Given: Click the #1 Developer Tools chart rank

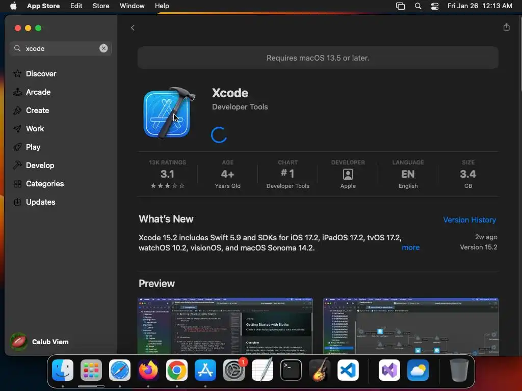Looking at the screenshot, I should click(x=288, y=174).
